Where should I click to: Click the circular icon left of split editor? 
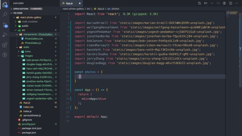pyautogui.click(x=224, y=3)
